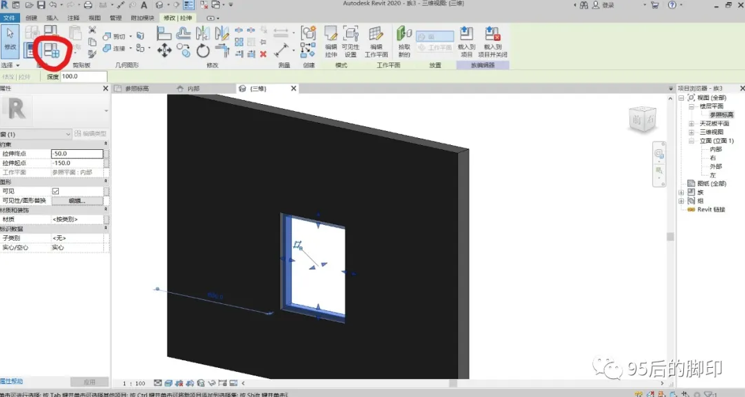Click the Save icon in quick access toolbar
This screenshot has height=397, width=745.
pyautogui.click(x=41, y=6)
